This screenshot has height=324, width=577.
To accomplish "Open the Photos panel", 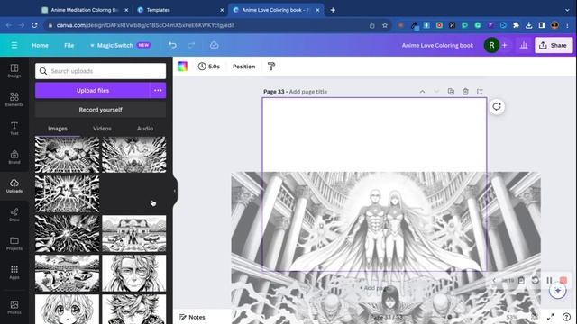I will (x=14, y=307).
